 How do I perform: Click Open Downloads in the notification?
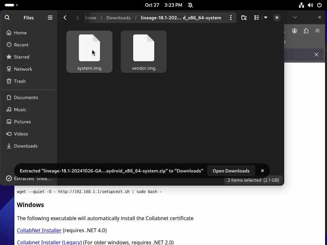click(231, 171)
